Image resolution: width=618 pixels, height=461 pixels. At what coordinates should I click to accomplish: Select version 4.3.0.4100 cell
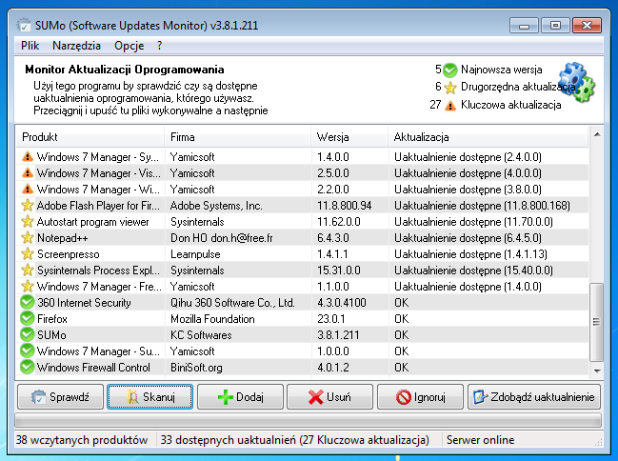[342, 303]
